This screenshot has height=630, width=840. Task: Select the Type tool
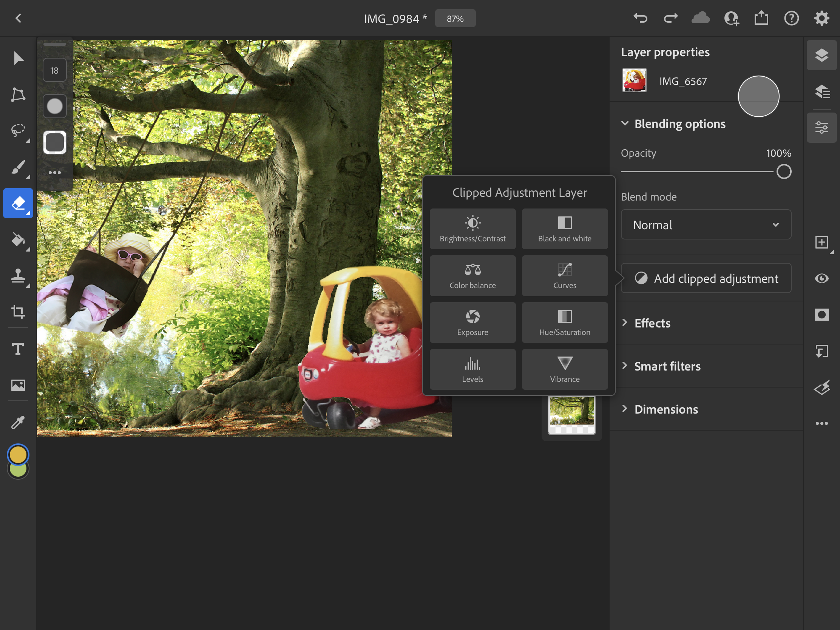pyautogui.click(x=18, y=349)
